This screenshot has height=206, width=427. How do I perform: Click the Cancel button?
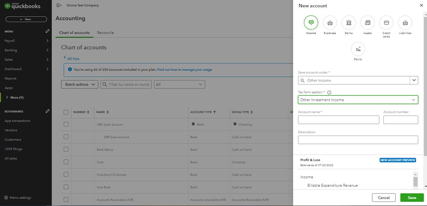[x=384, y=197]
